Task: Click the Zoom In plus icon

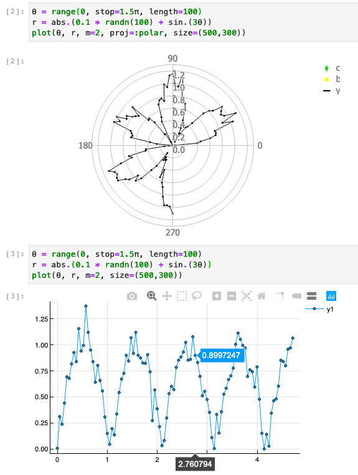Action: click(216, 296)
